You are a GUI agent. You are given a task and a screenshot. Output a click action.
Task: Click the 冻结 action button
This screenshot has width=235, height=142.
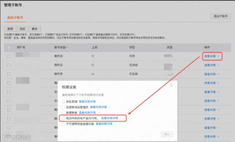22,29
